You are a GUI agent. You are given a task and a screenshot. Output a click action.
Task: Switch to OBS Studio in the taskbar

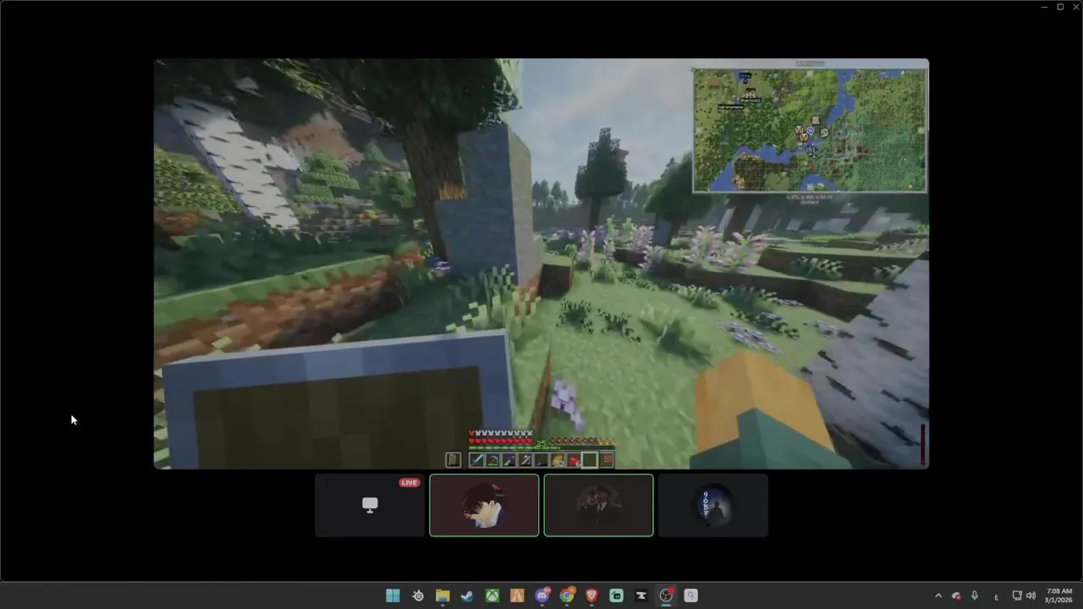[x=666, y=595]
